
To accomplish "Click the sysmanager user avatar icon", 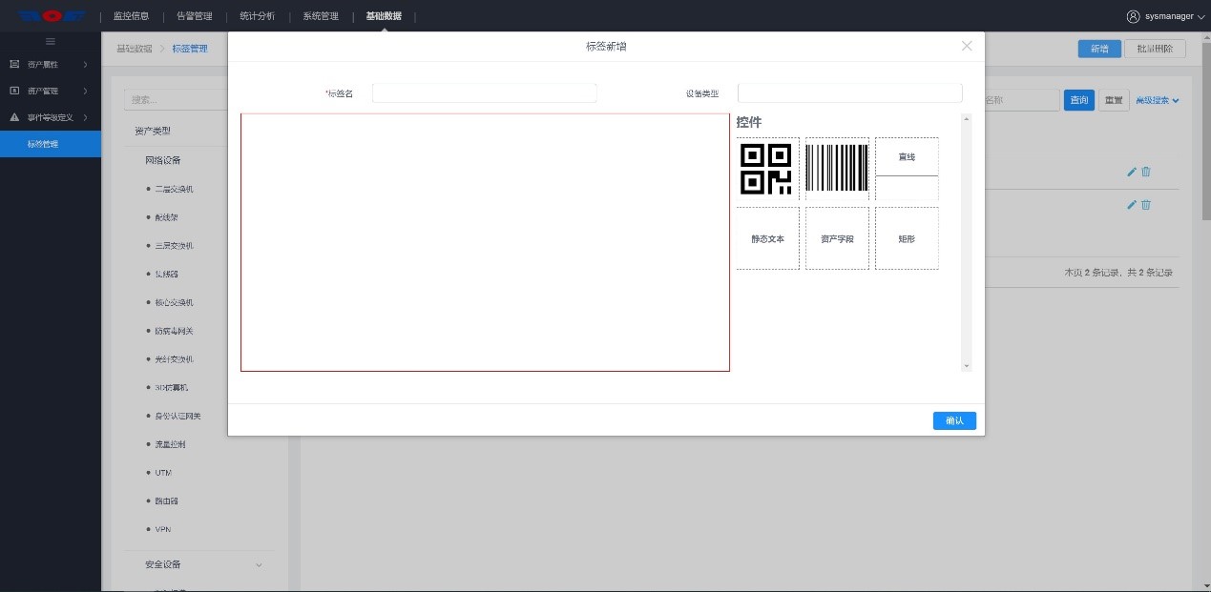I will [1133, 16].
